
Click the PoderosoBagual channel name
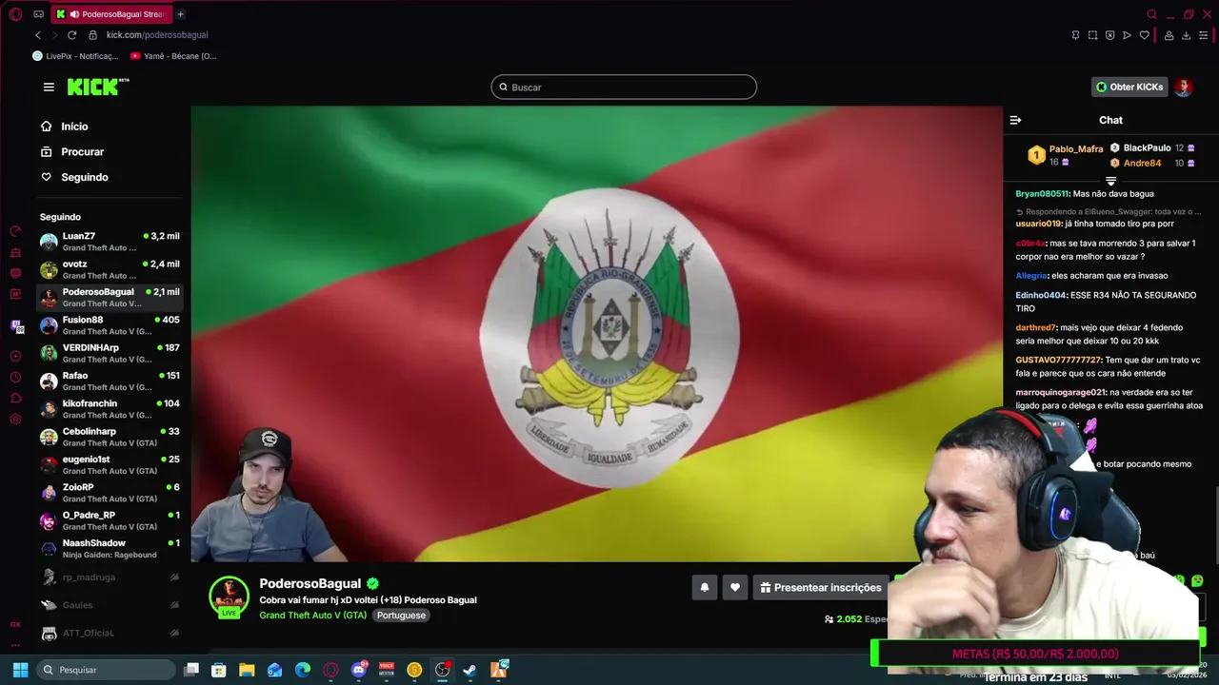pyautogui.click(x=310, y=583)
